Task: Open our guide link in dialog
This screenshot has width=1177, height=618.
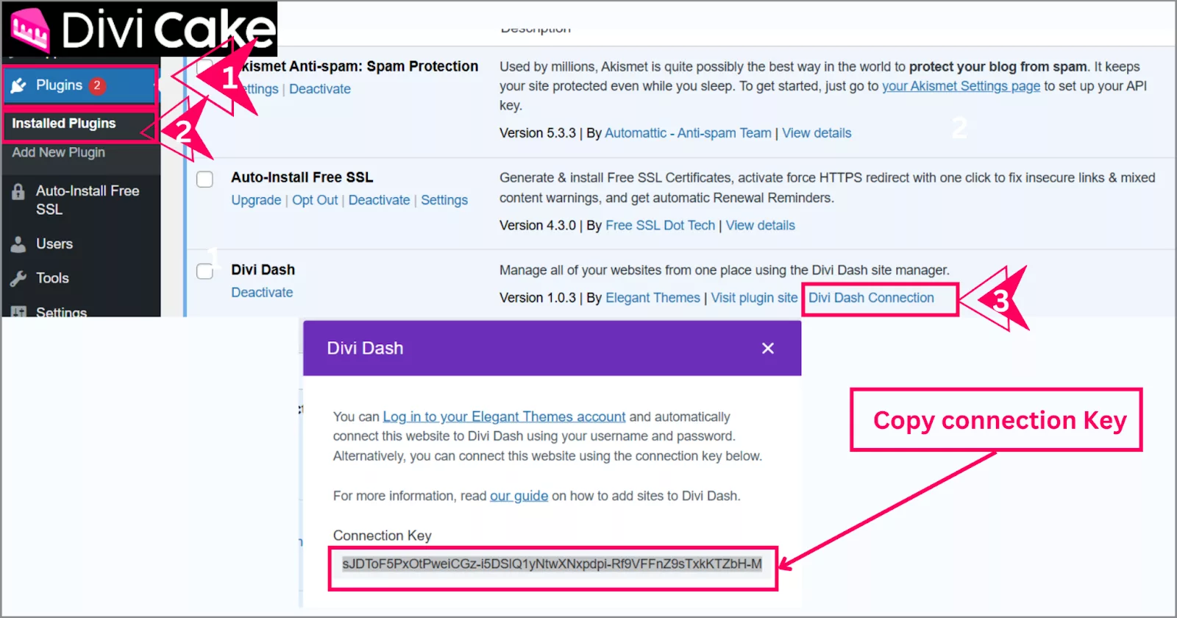Action: click(519, 496)
